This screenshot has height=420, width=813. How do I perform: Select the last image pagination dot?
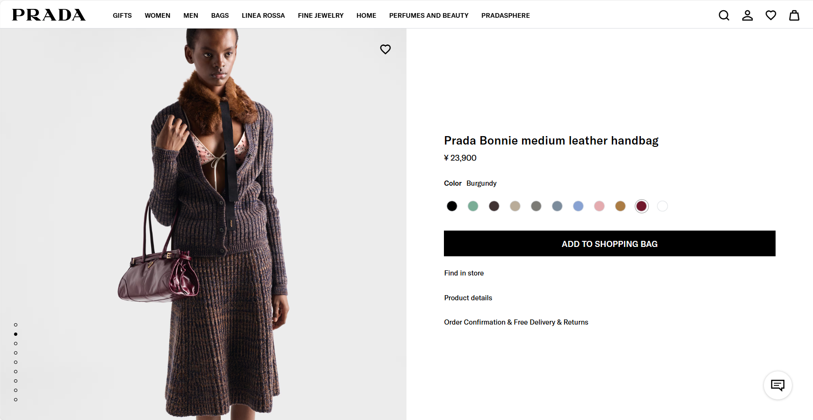click(16, 399)
